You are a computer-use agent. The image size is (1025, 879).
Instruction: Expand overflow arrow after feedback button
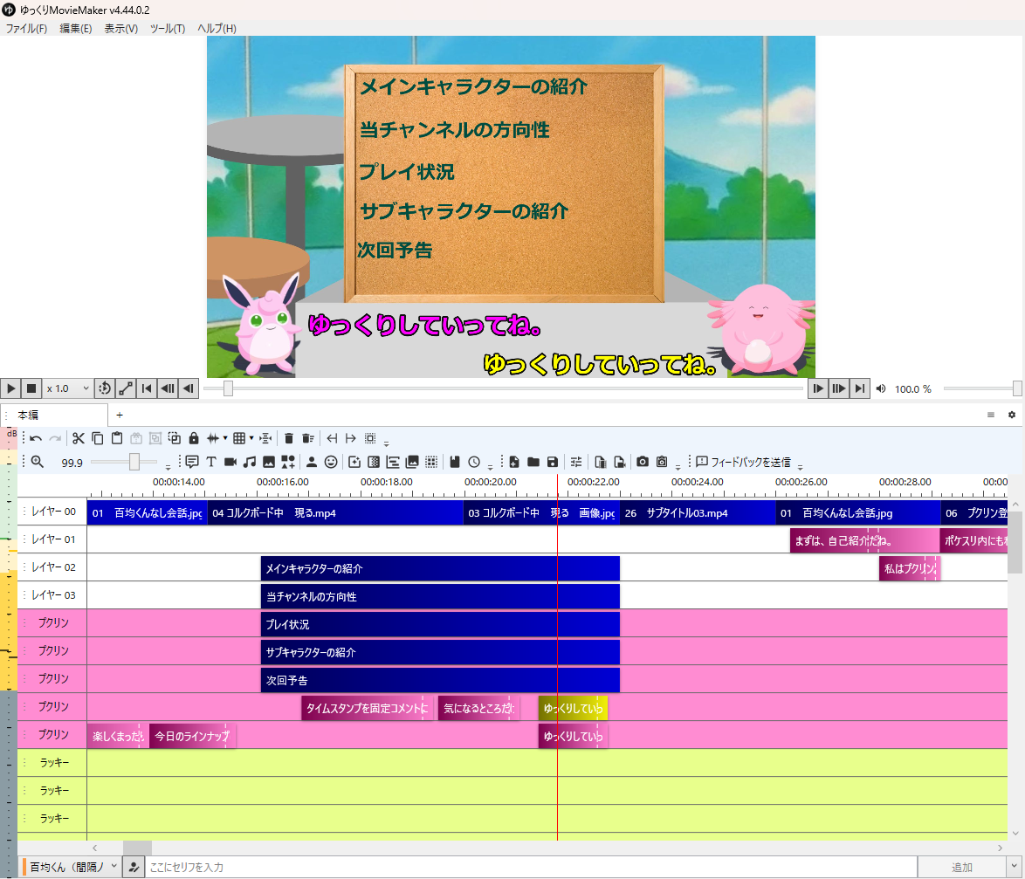(x=800, y=465)
